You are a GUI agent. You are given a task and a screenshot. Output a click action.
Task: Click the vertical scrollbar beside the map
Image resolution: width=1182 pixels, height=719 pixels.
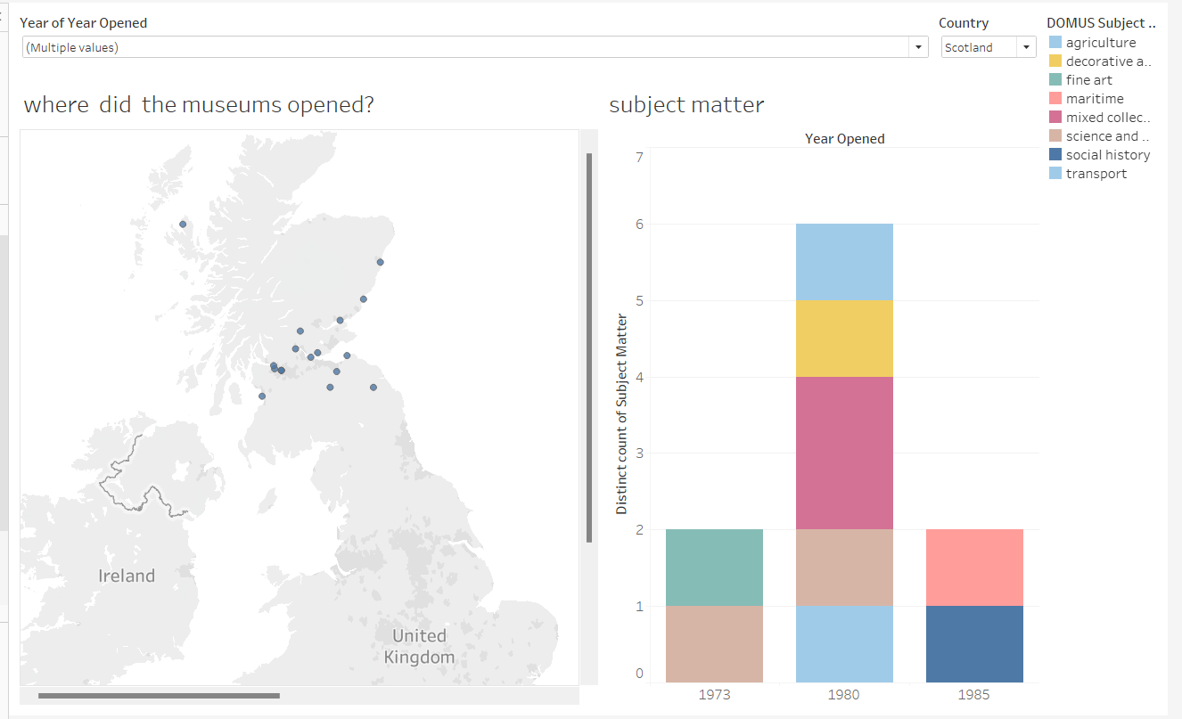588,356
